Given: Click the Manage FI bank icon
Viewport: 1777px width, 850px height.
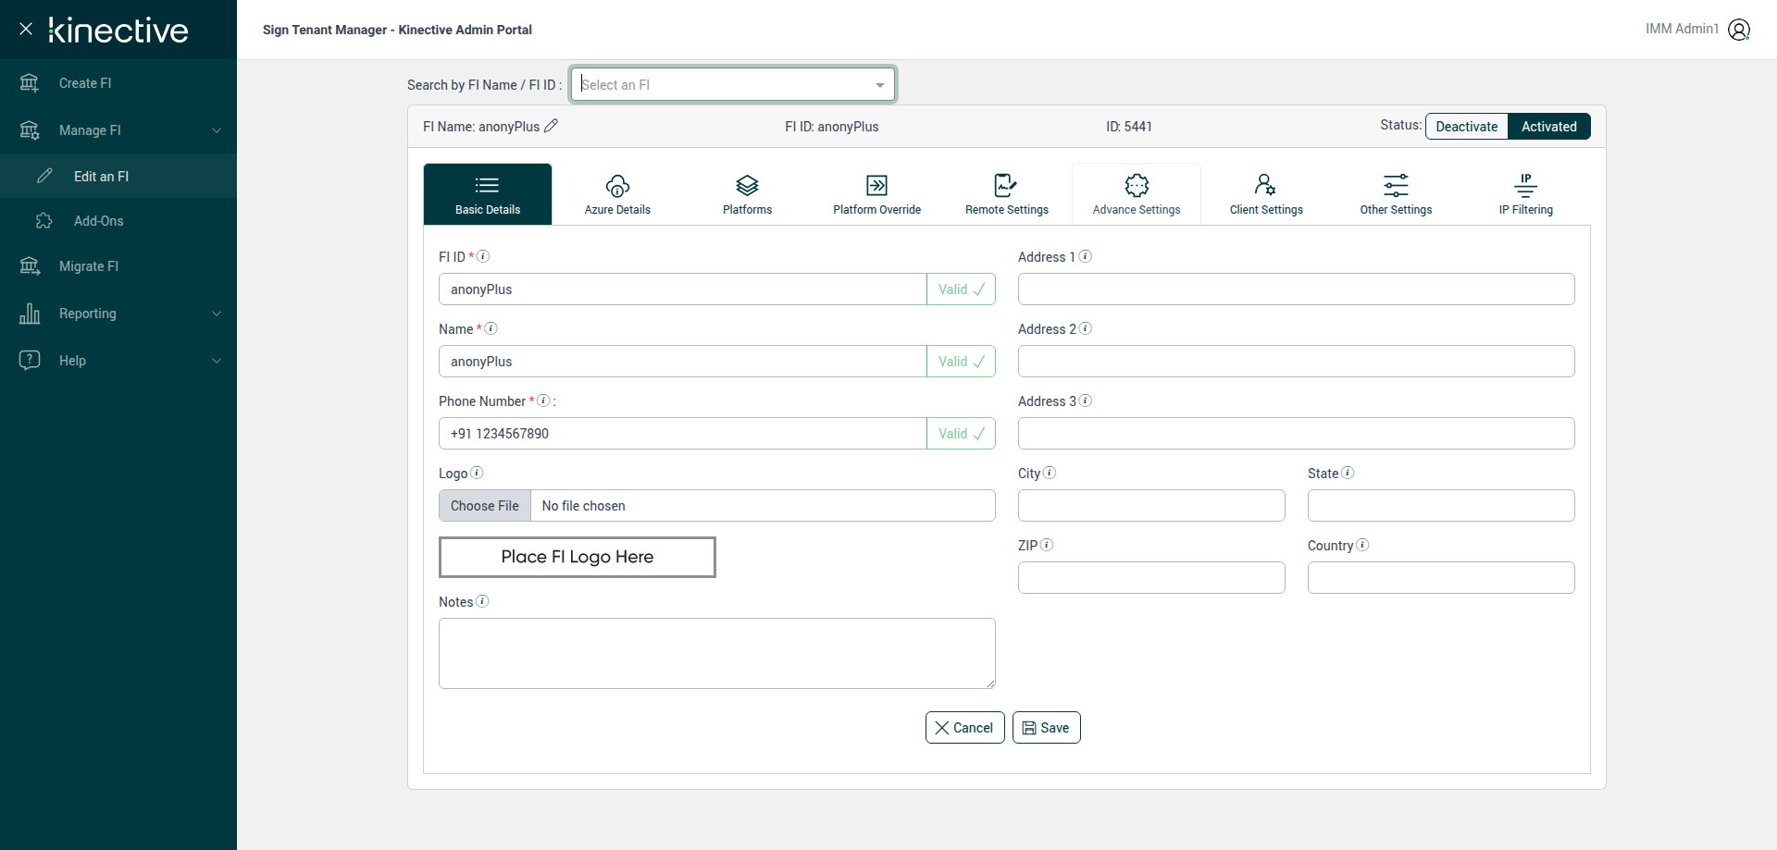Looking at the screenshot, I should [x=30, y=130].
